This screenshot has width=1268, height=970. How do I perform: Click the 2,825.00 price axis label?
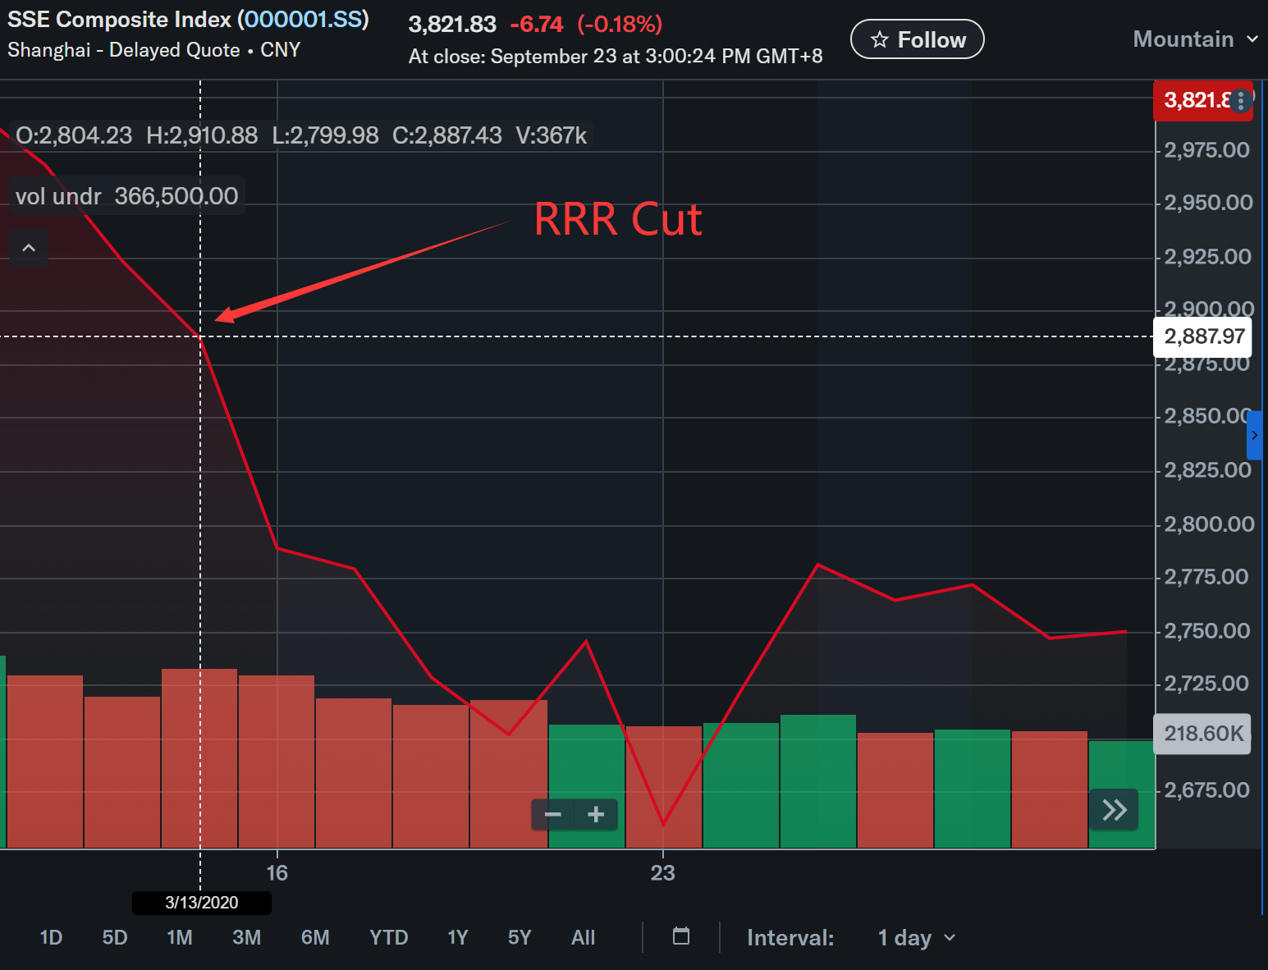(x=1207, y=470)
